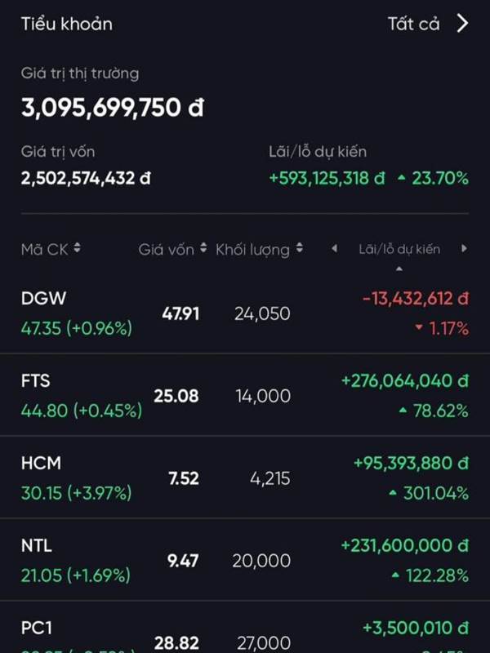Image resolution: width=490 pixels, height=653 pixels.
Task: Open the Tất cả chevron arrow
Action: (x=462, y=24)
